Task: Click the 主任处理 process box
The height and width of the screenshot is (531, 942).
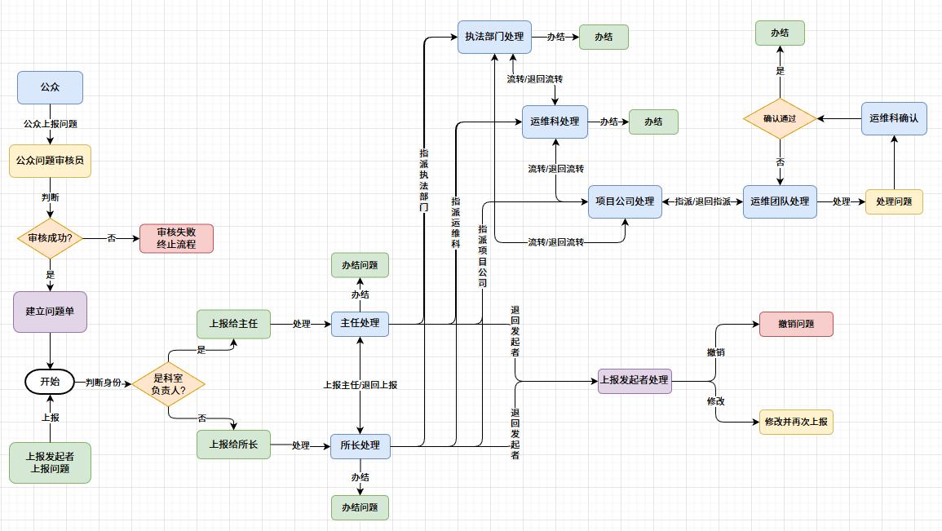Action: tap(360, 324)
